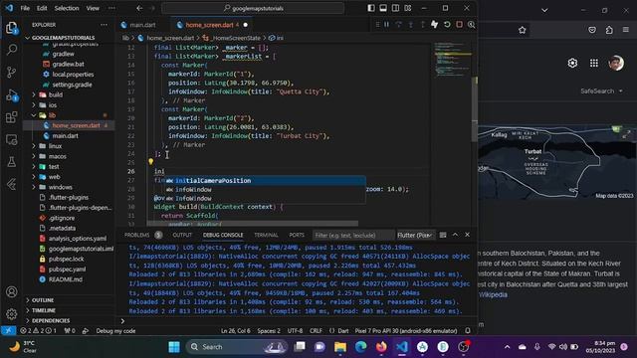Viewport: 637px width, 358px height.
Task: Click errors and warnings status item
Action: click(x=39, y=331)
